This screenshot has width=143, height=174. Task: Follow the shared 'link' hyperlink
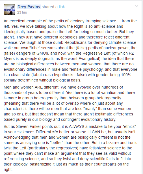point(62,7)
